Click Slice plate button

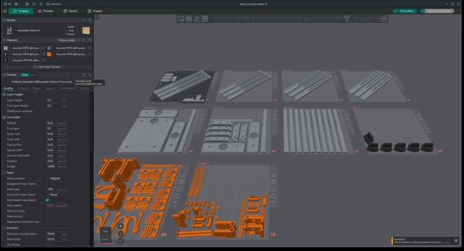pos(407,11)
